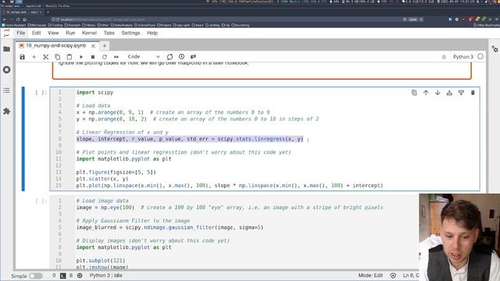Open a new Firefox browser tab
500x281 pixels.
[48, 12]
